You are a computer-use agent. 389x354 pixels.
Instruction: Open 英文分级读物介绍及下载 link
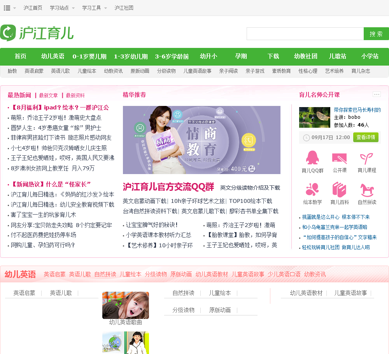tap(250, 188)
